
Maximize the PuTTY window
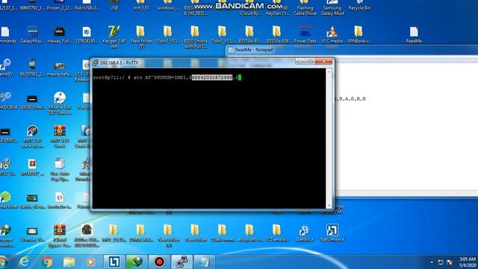311,61
